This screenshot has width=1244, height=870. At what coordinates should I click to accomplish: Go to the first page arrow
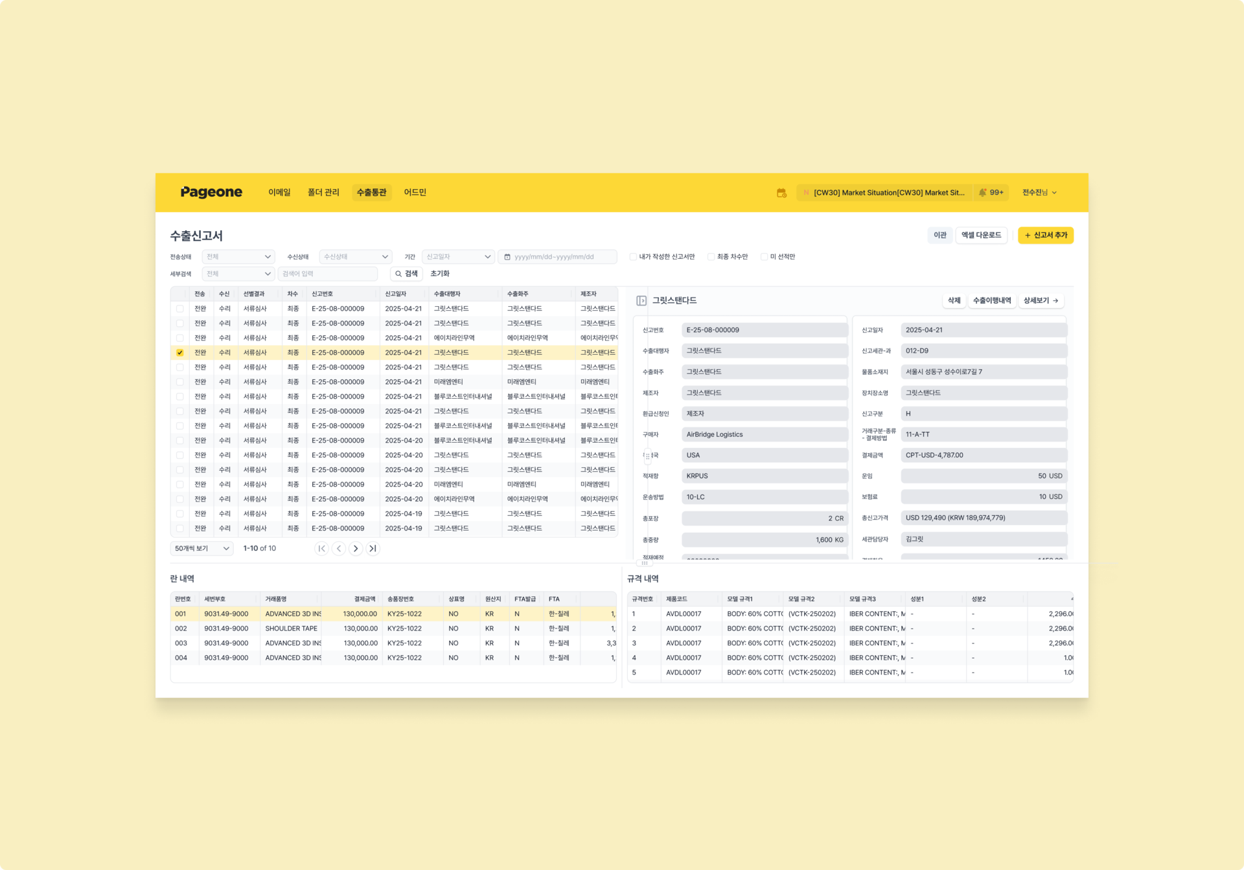click(x=322, y=548)
